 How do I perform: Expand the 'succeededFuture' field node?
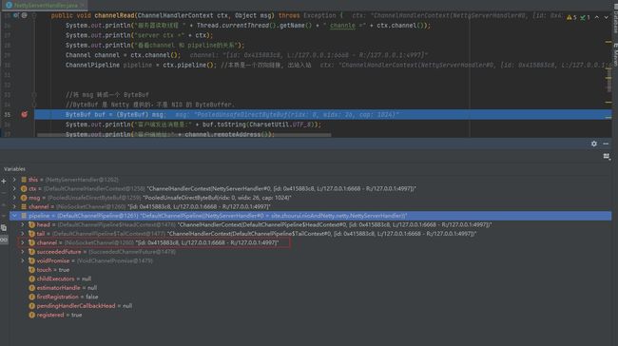coord(23,252)
